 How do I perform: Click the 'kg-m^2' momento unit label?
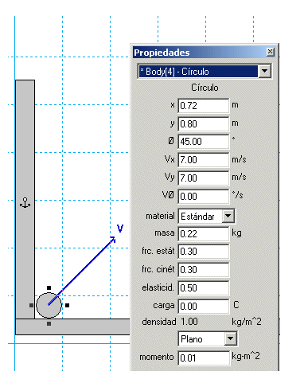tap(246, 356)
